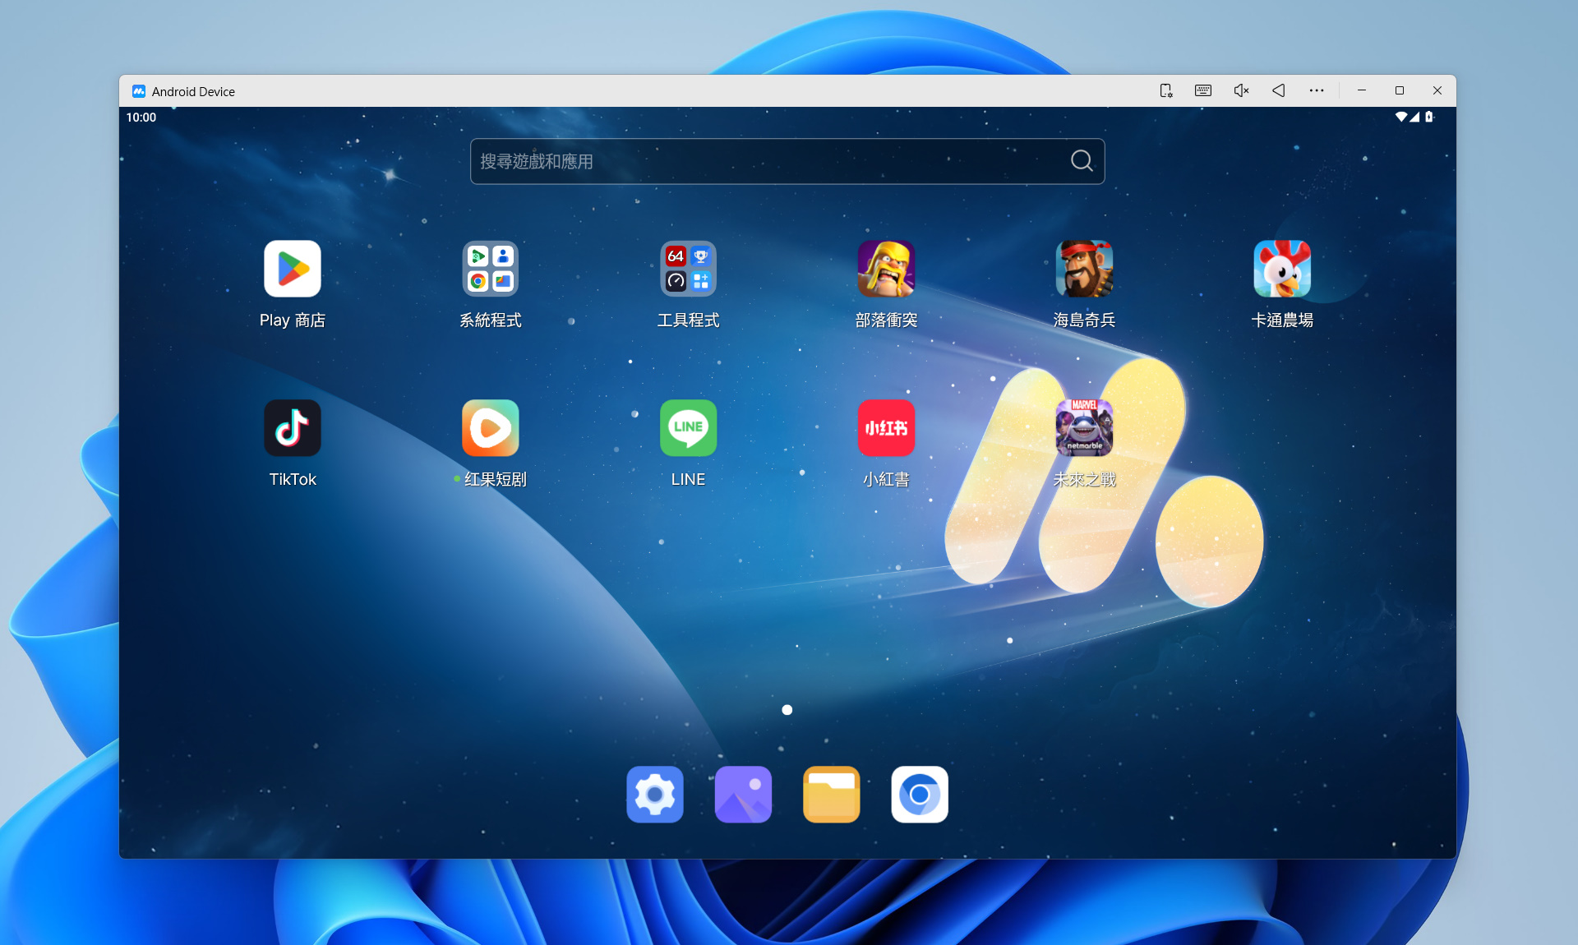Open the TikTok app
The image size is (1578, 945).
[293, 428]
